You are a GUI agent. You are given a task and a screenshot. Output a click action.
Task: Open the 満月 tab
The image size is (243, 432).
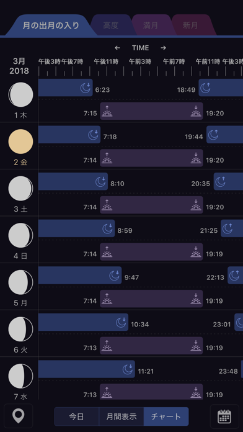click(151, 25)
